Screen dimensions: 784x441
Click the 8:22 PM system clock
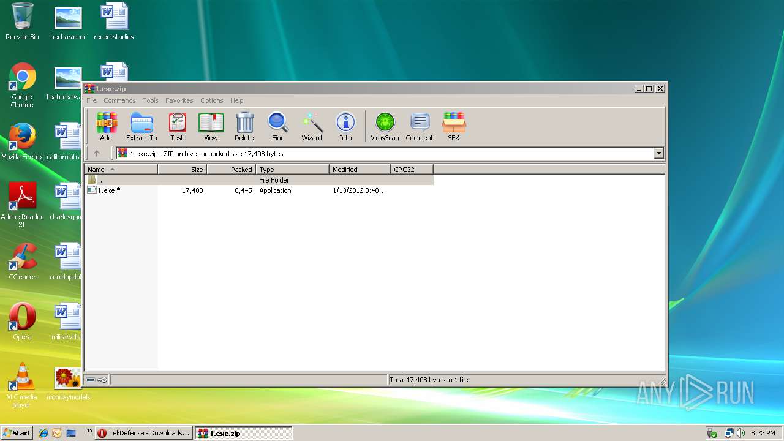(763, 433)
